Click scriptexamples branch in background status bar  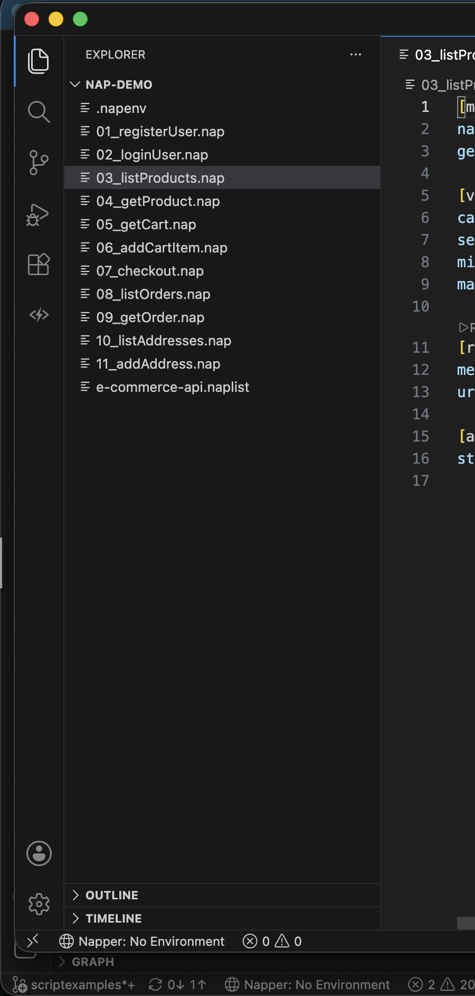[x=74, y=984]
